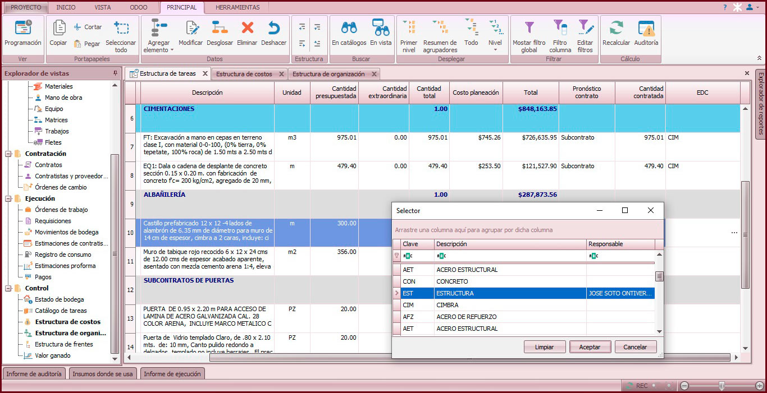Close the Estructura de tareas tab
The image size is (767, 393).
click(205, 73)
